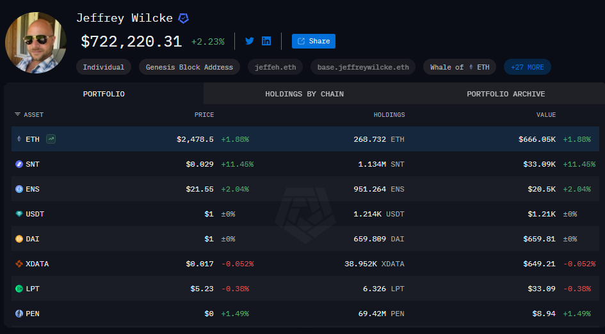Click the holdings value 951.264 ENS
The image size is (605, 334).
tap(379, 189)
